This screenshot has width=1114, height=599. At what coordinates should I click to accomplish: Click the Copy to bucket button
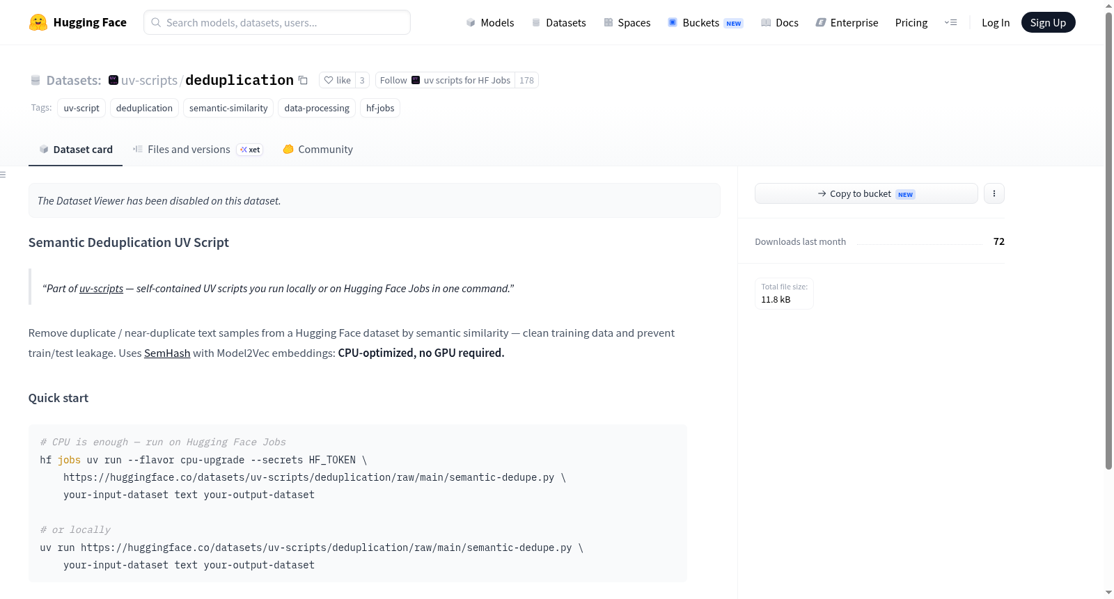(x=866, y=193)
